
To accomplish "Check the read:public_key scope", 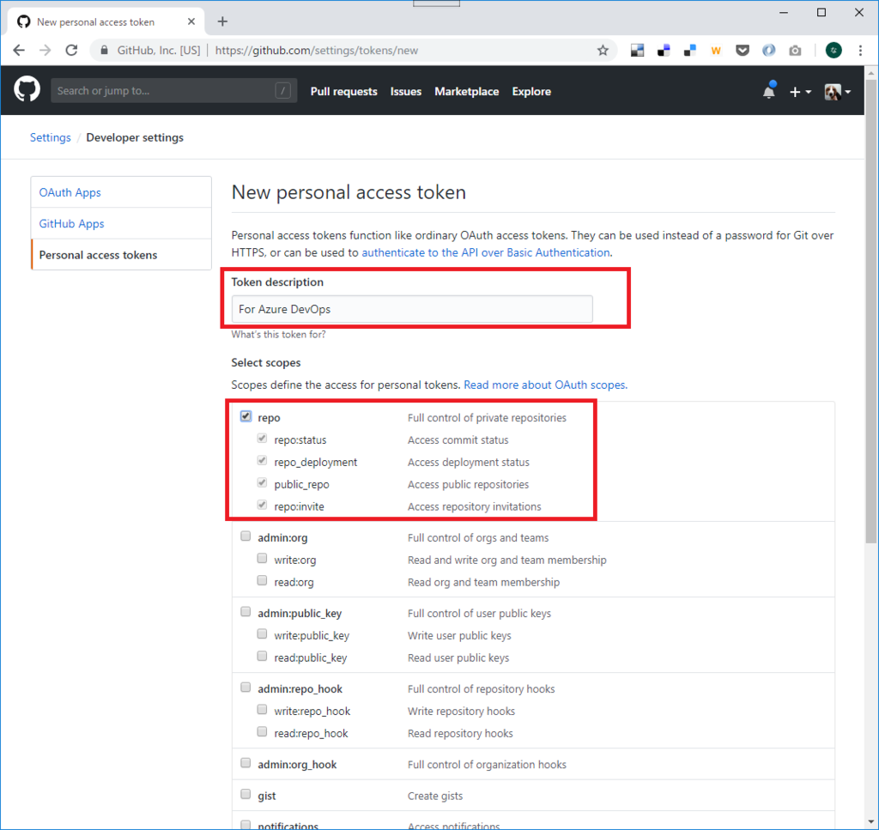I will 262,657.
